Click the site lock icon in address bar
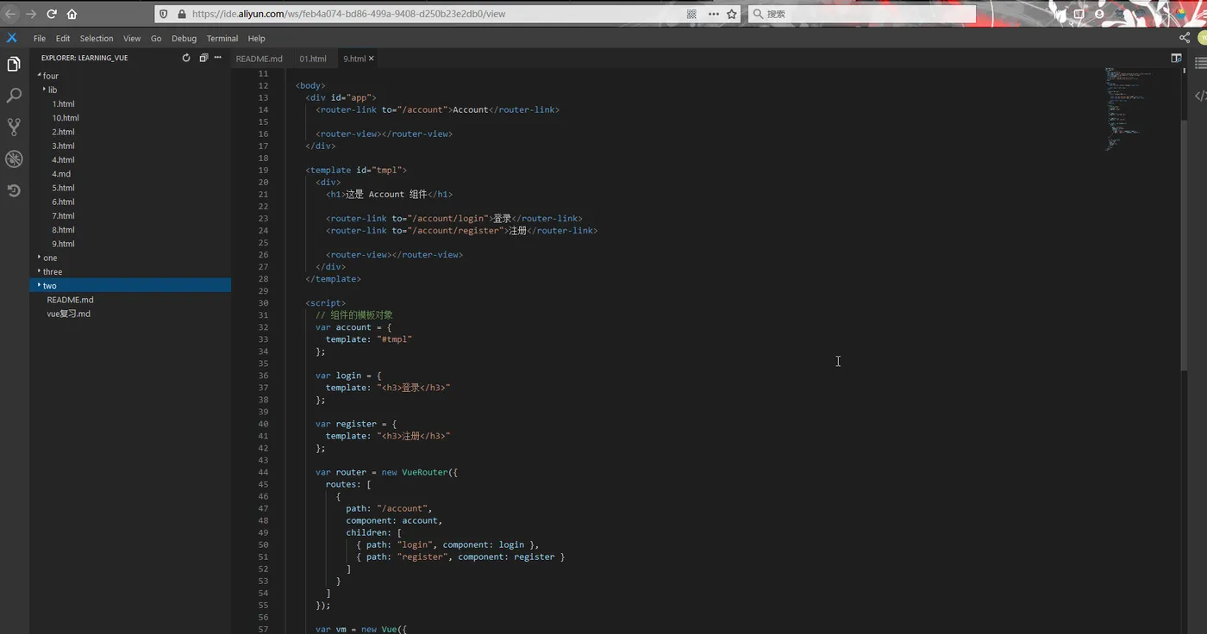This screenshot has width=1207, height=634. [x=181, y=14]
